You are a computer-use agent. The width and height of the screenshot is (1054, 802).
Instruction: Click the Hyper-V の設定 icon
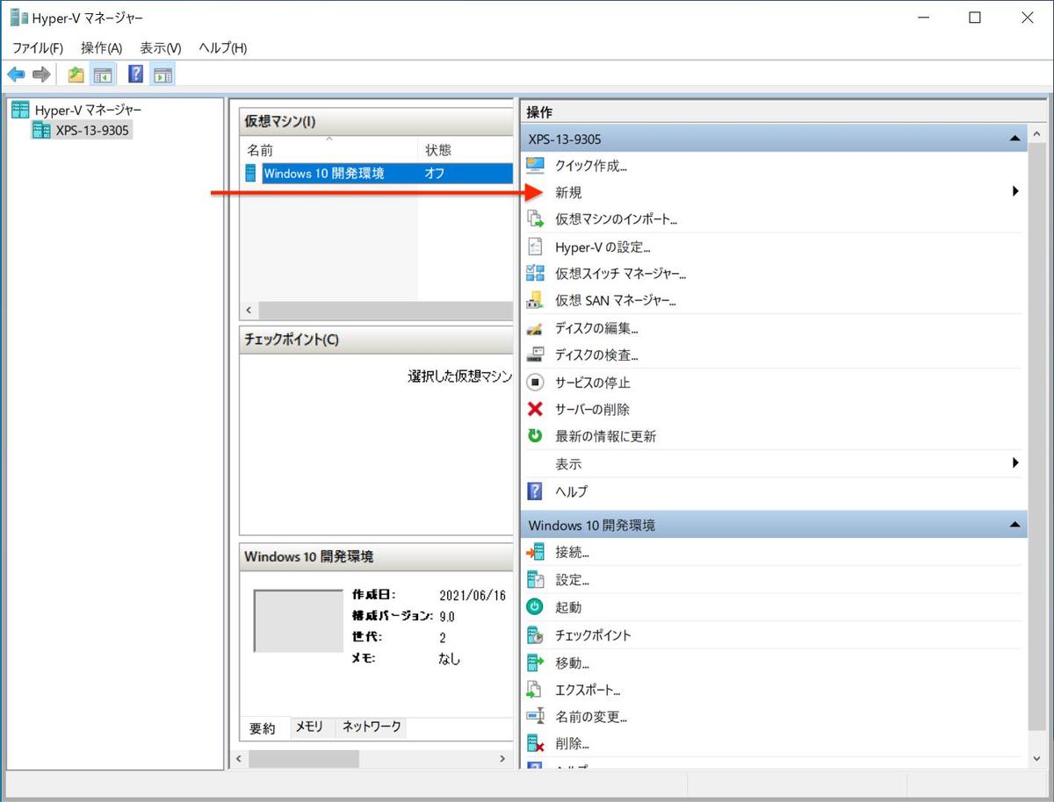click(x=535, y=247)
